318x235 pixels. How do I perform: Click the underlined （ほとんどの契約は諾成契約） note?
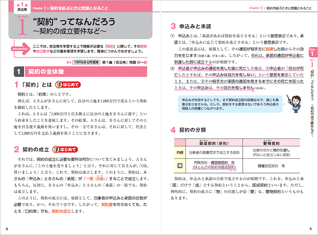pyautogui.click(x=214, y=167)
